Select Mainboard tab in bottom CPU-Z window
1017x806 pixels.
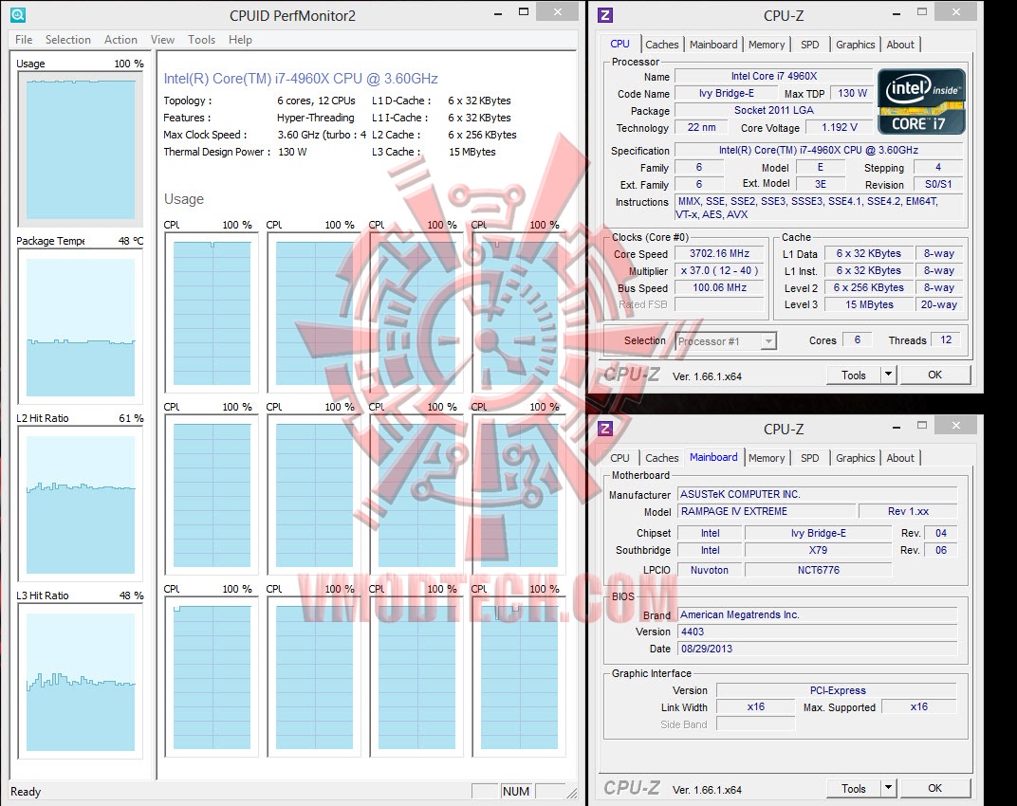713,457
